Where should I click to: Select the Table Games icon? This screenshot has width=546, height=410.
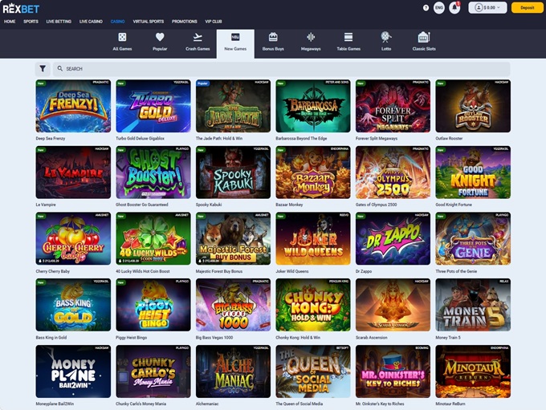pyautogui.click(x=348, y=37)
